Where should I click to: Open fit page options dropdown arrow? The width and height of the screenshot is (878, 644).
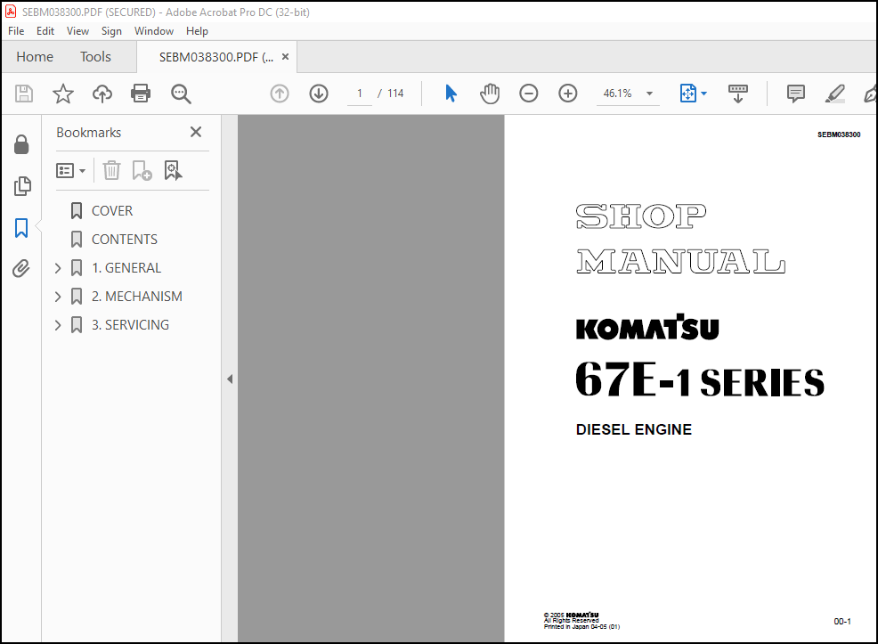click(703, 94)
